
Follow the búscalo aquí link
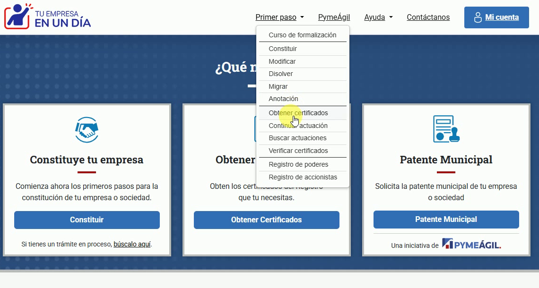[x=132, y=244]
